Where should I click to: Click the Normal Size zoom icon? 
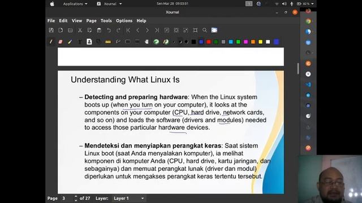[x=195, y=30]
